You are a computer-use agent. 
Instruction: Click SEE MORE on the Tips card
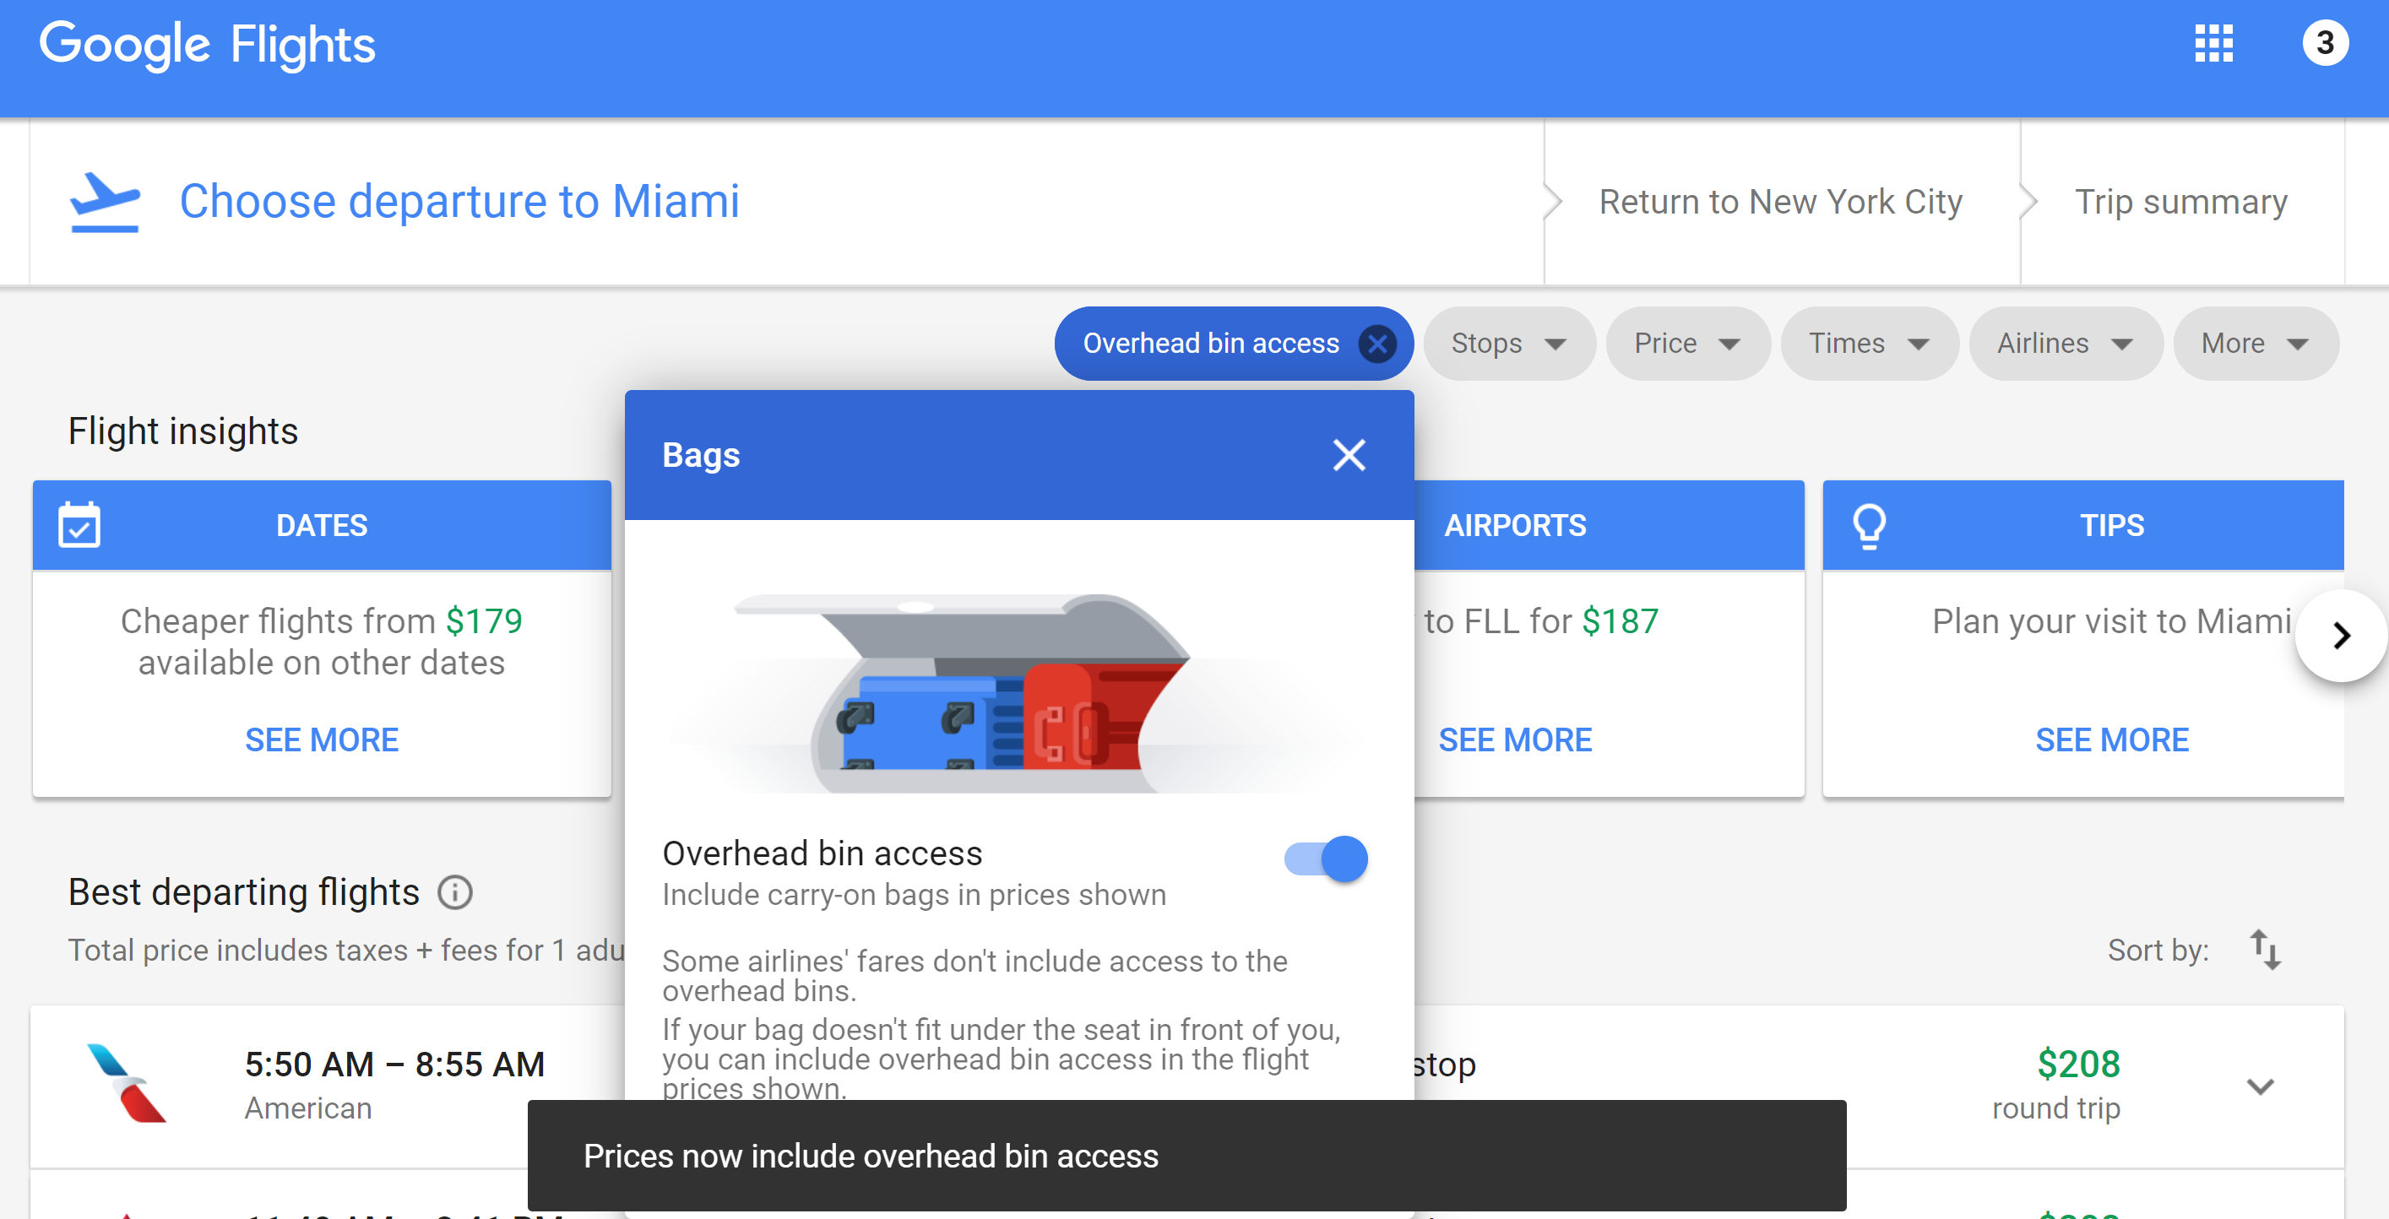(x=2111, y=740)
